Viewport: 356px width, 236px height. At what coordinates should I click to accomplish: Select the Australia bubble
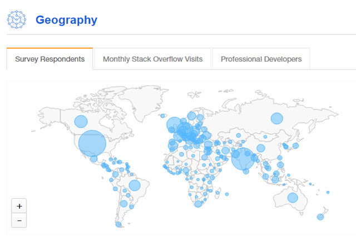pos(293,198)
